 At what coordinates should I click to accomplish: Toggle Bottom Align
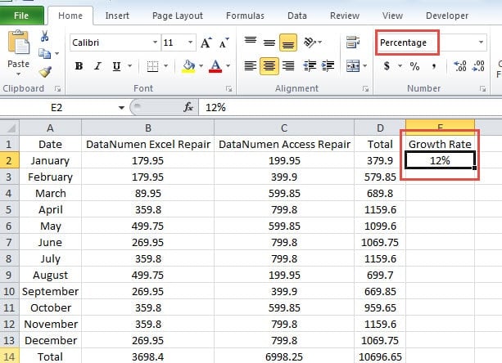click(288, 43)
